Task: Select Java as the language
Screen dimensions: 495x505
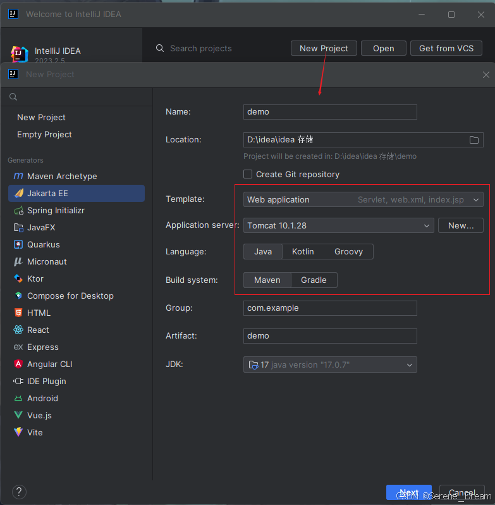Action: pyautogui.click(x=263, y=251)
